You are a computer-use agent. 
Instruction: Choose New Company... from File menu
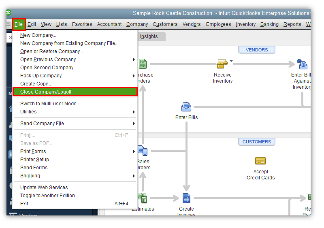click(75, 35)
